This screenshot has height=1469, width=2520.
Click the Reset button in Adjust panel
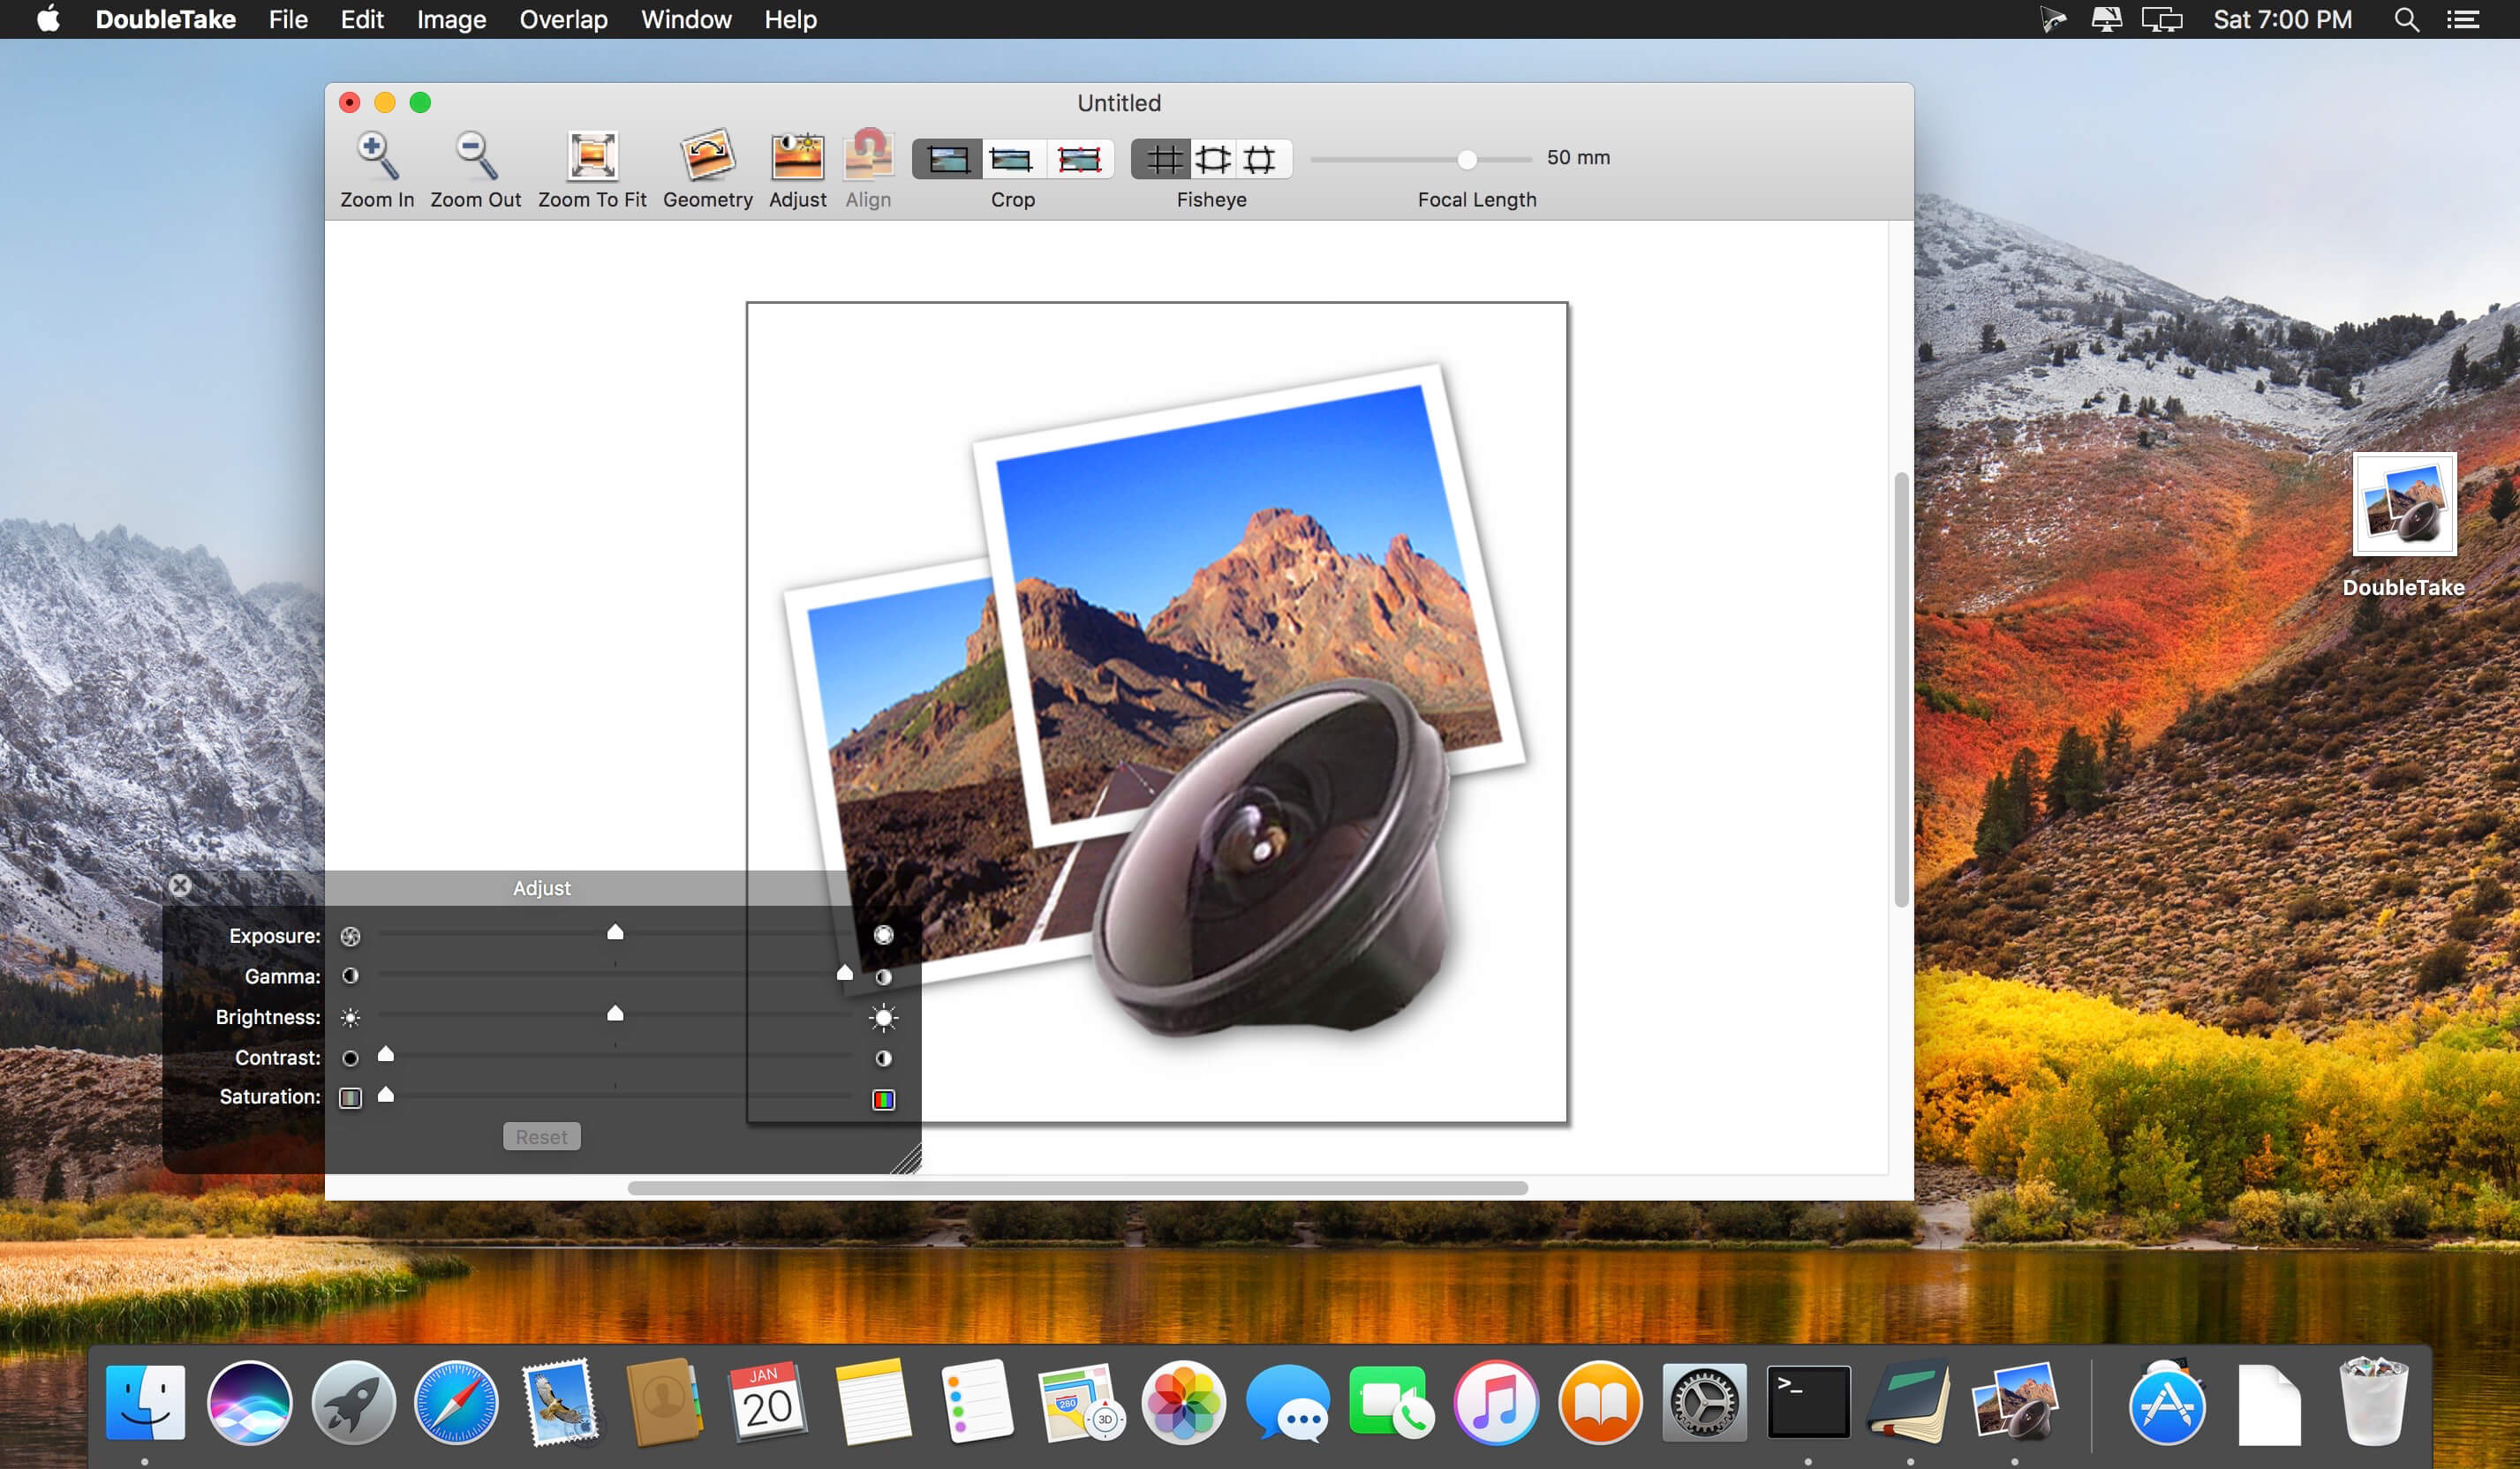click(x=541, y=1136)
